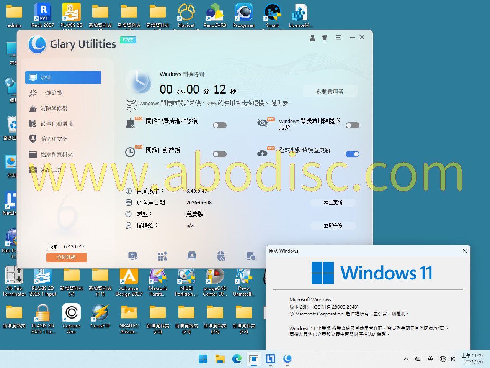
Task: Open the volume icon in system tray
Action: point(452,359)
